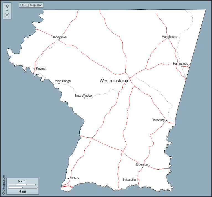Click the 6 km scale bar
Screen dimensions: 212x197
point(22,184)
